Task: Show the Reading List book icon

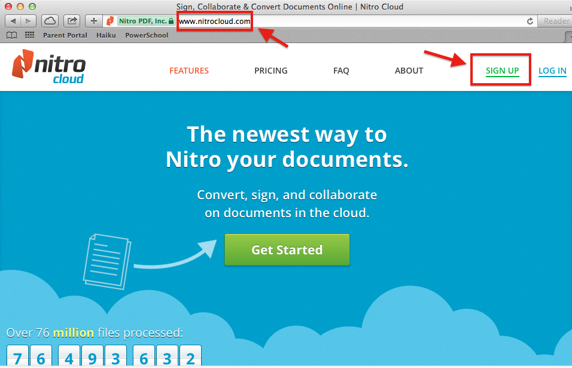Action: [12, 35]
